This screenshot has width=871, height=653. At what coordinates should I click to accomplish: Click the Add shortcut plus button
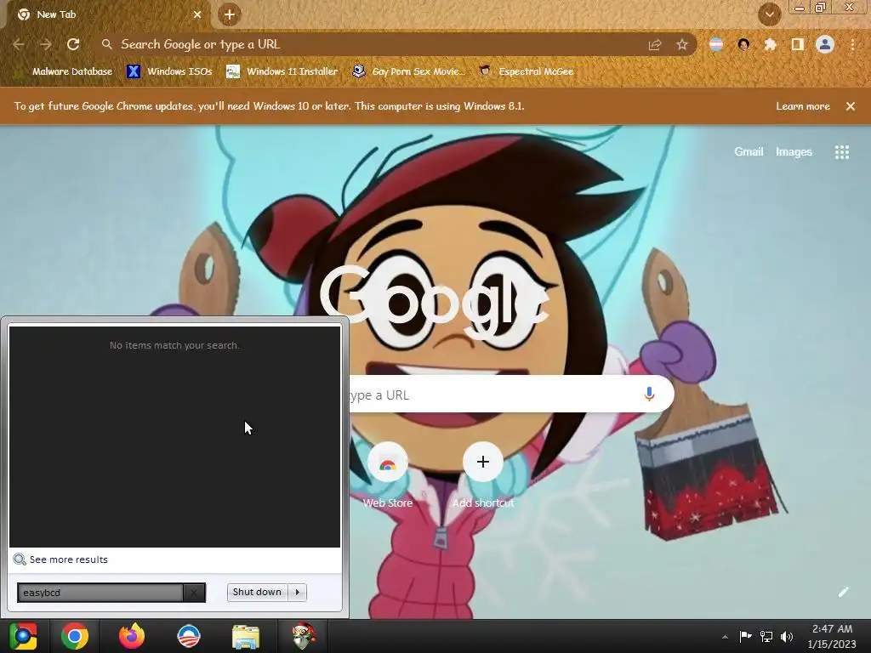[483, 462]
